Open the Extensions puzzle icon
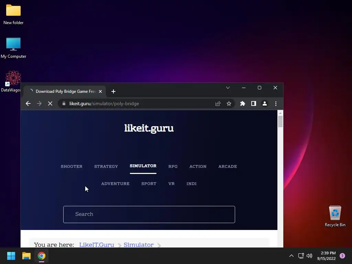Screen dimensions: 352x264 [243, 103]
